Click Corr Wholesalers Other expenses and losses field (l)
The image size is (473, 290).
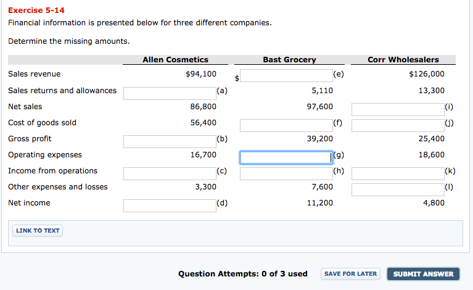click(398, 189)
